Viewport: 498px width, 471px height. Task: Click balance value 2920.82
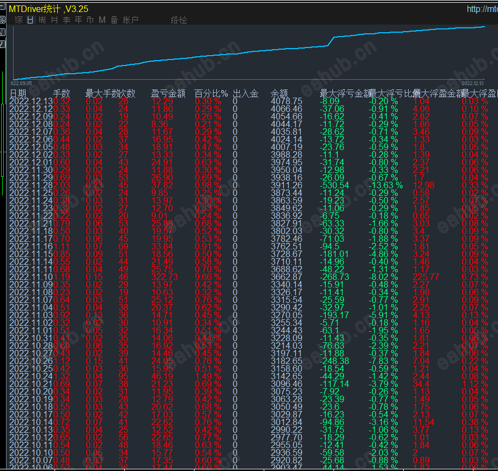point(287,461)
